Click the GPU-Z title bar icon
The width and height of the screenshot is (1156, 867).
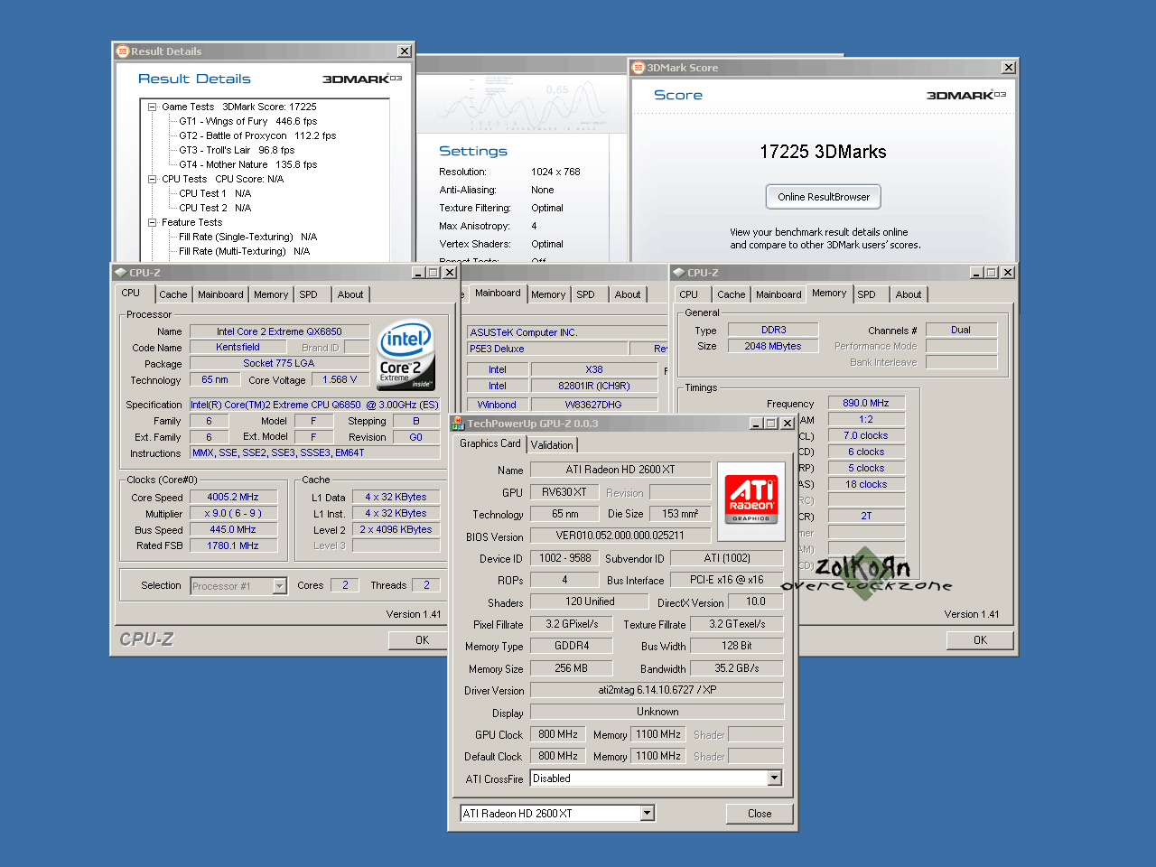458,424
